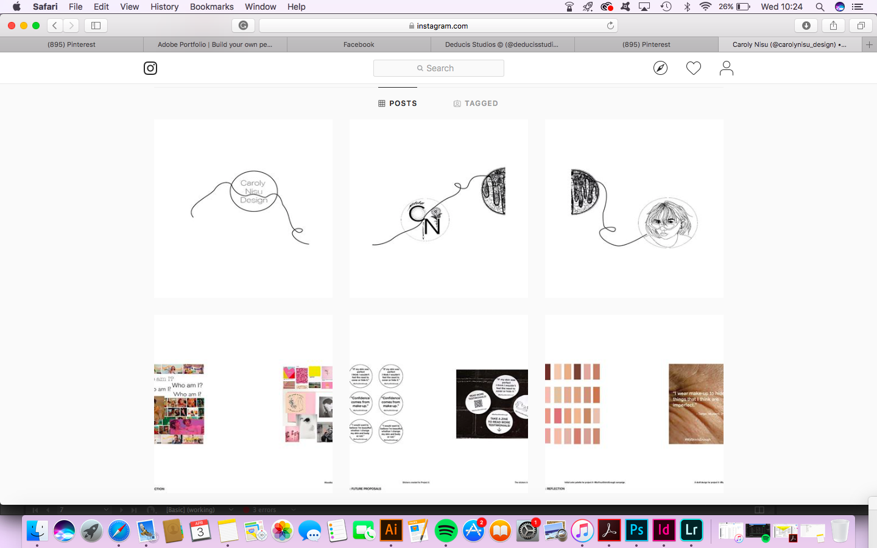Screen dimensions: 877x548
Task: Open the Caroly Nisu Design logo post
Action: click(243, 208)
